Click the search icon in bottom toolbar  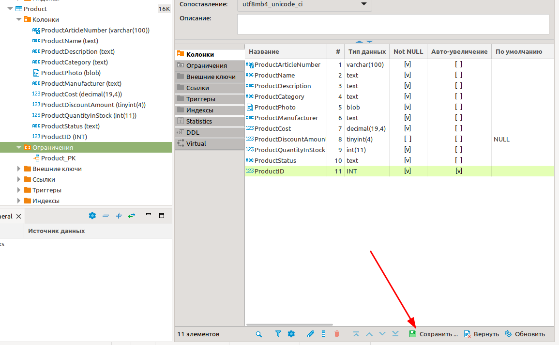tap(259, 334)
